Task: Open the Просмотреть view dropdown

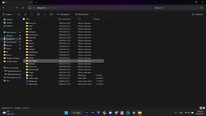Action: (x=82, y=14)
